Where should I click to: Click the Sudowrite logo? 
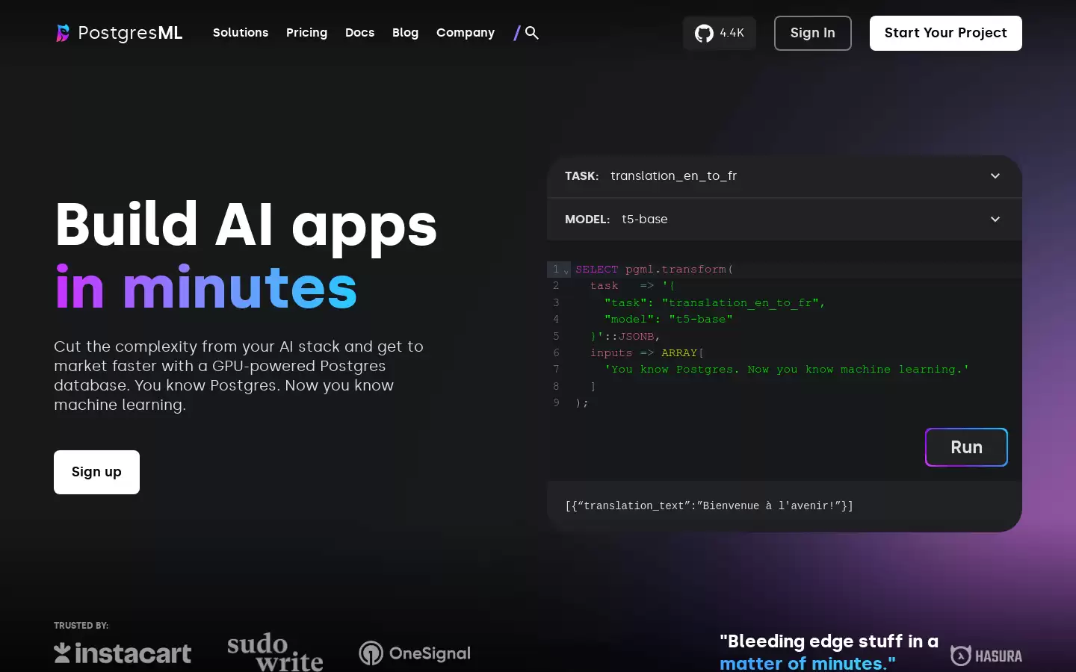pyautogui.click(x=275, y=653)
